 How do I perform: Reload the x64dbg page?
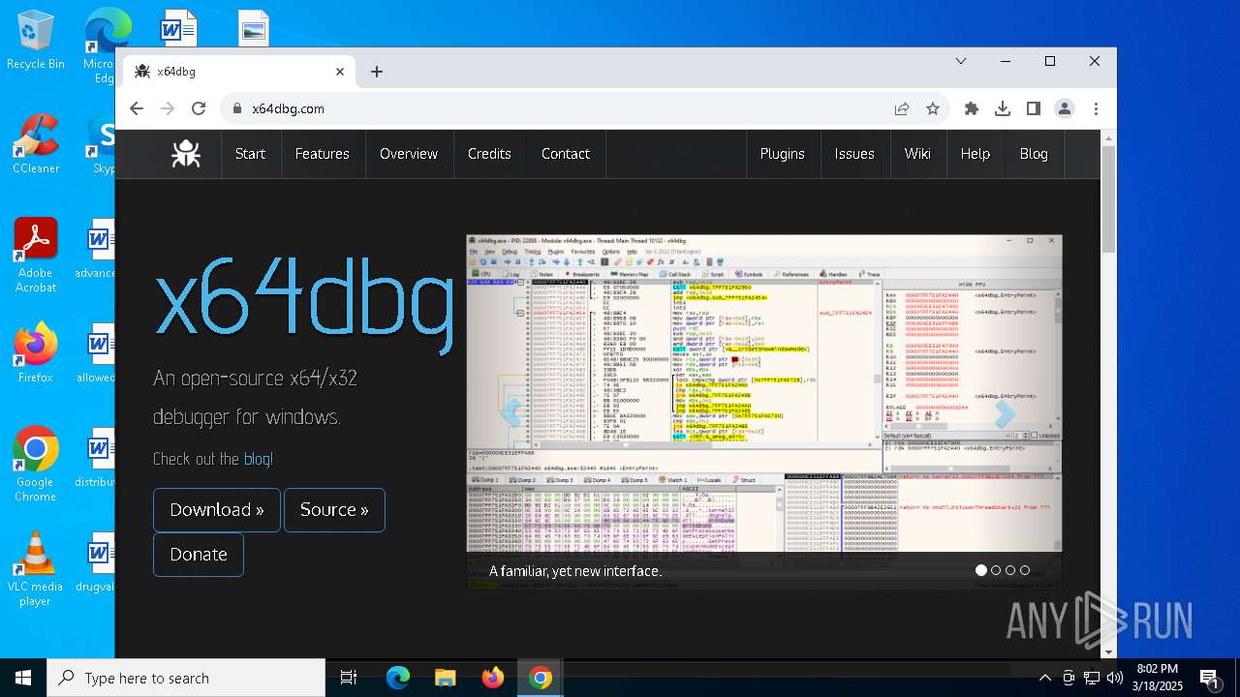(x=199, y=108)
